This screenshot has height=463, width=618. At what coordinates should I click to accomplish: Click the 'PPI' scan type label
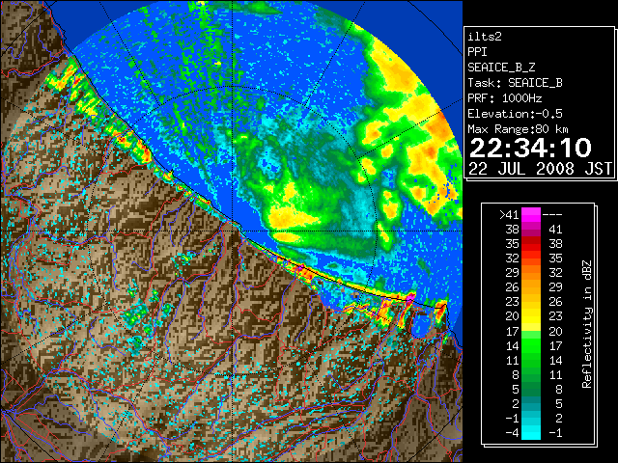point(477,52)
